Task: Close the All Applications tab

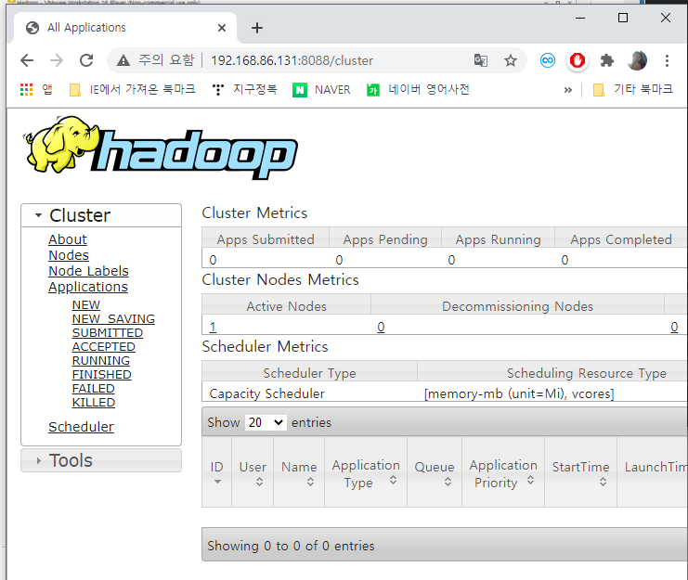Action: click(222, 28)
